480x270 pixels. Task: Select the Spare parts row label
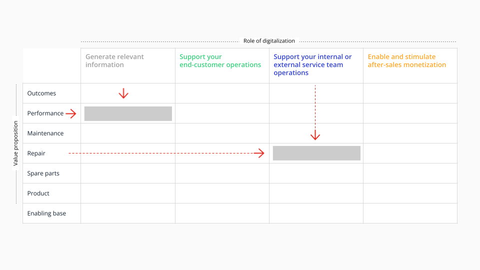[x=43, y=173]
